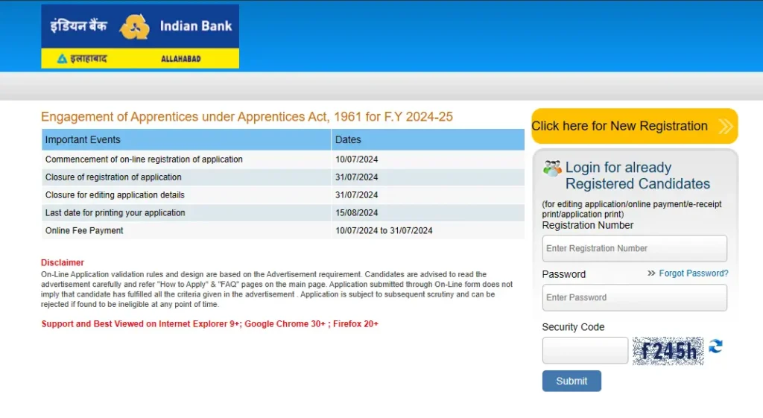Open Click here for New Registration
This screenshot has height=418, width=763.
(x=620, y=126)
